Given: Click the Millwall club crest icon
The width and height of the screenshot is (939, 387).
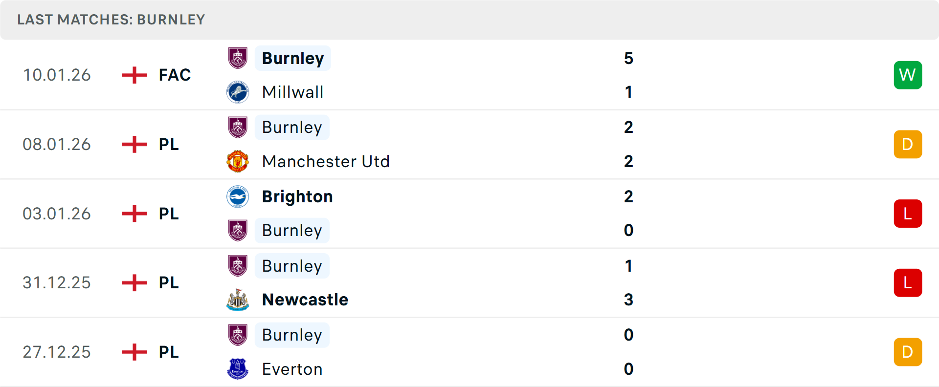Looking at the screenshot, I should (238, 92).
